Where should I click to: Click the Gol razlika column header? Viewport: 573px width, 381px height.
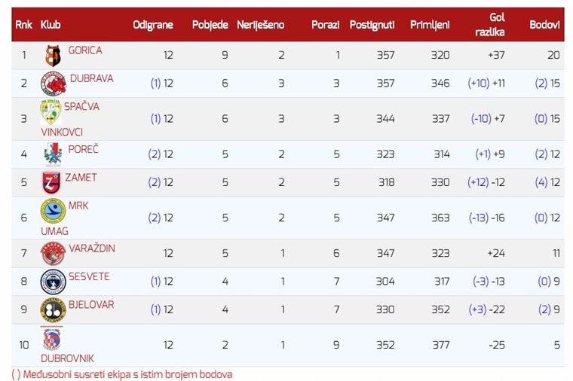pyautogui.click(x=489, y=25)
